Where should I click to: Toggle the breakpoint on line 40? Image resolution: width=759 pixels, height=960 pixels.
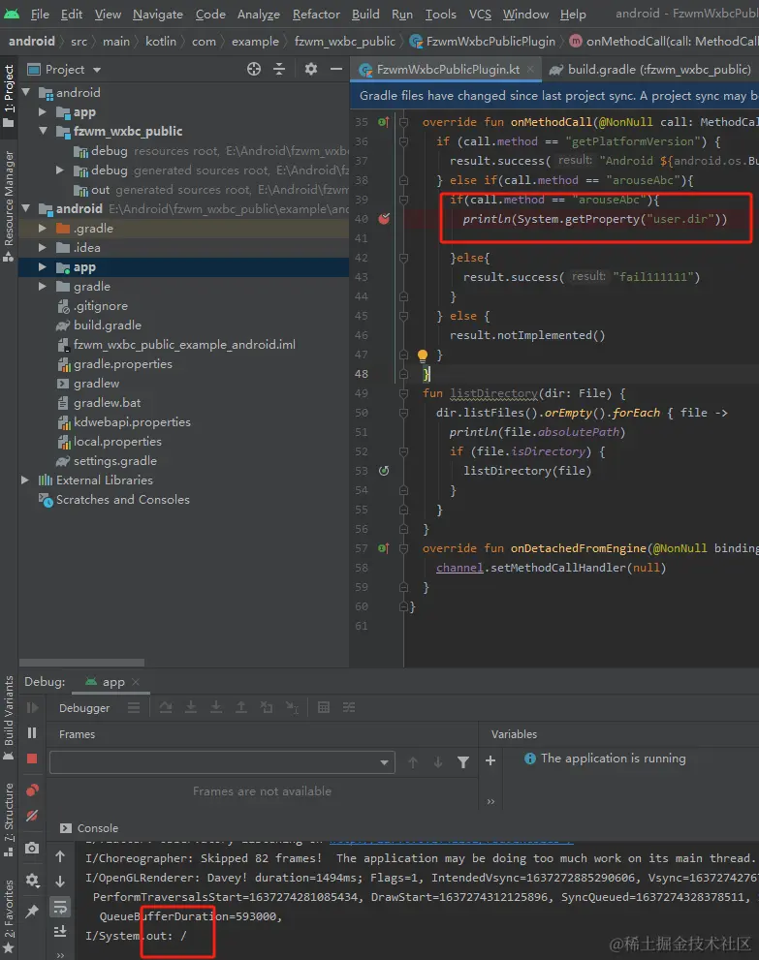coord(384,219)
